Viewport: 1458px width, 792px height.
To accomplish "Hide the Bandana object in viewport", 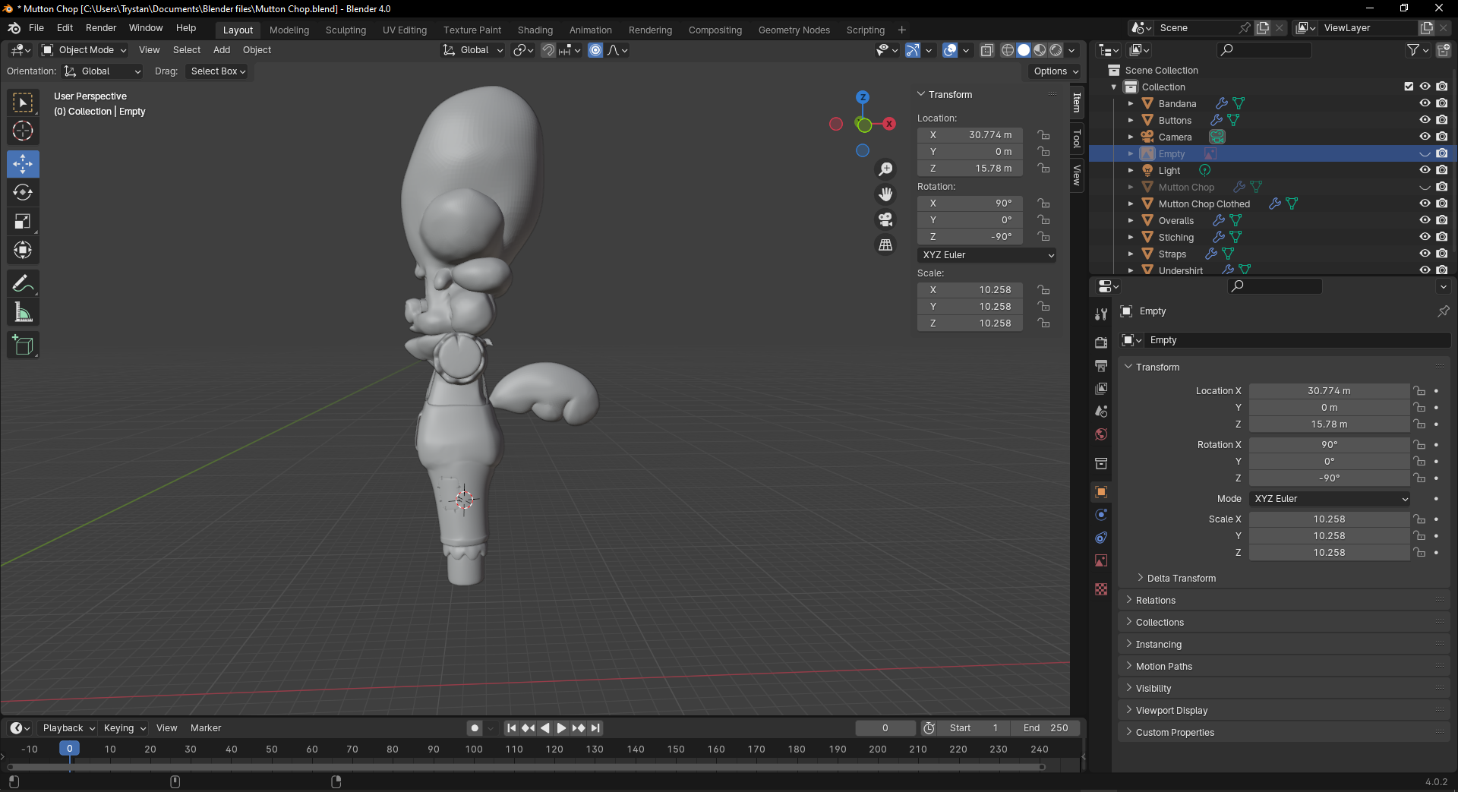I will 1425,103.
